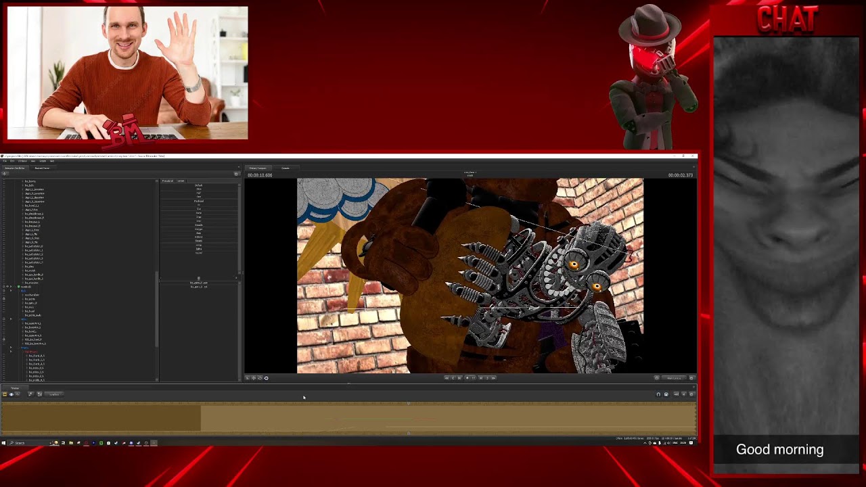
Task: Click the record button under the viewport
Action: tap(468, 378)
